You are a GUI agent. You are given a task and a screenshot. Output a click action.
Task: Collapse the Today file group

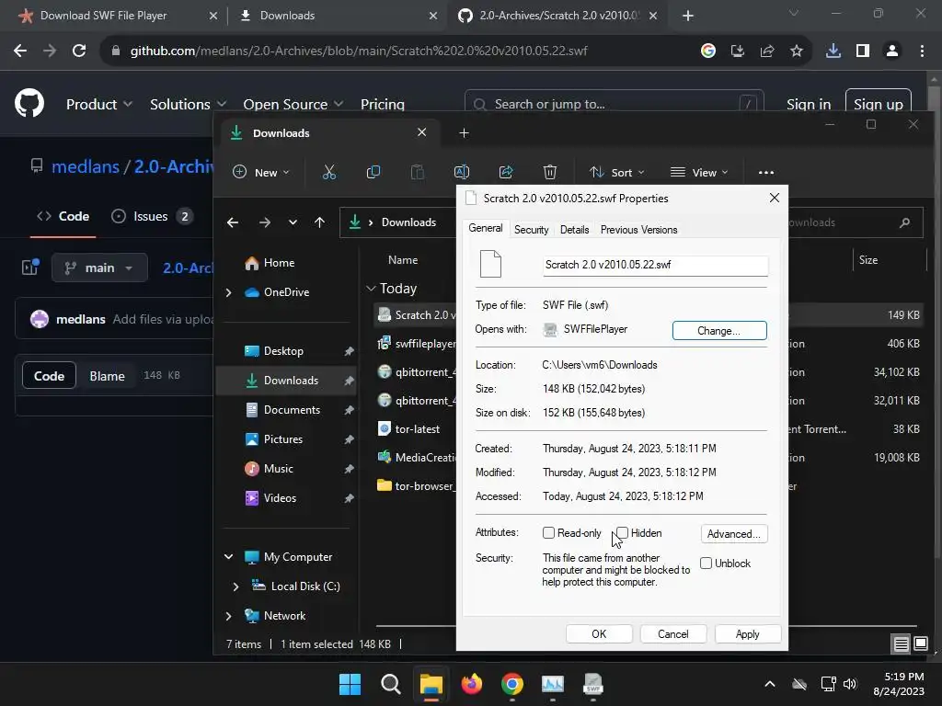pos(371,289)
